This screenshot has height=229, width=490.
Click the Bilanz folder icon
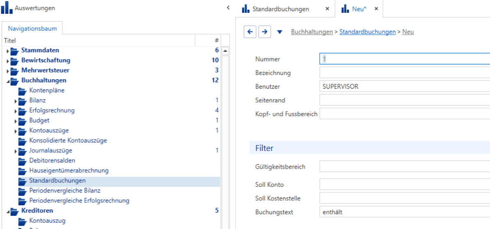(23, 101)
